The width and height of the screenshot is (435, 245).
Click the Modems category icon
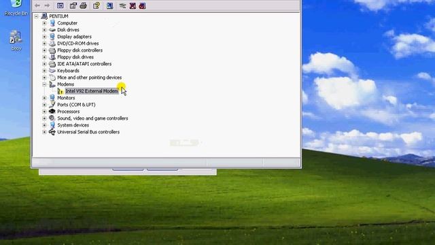52,84
